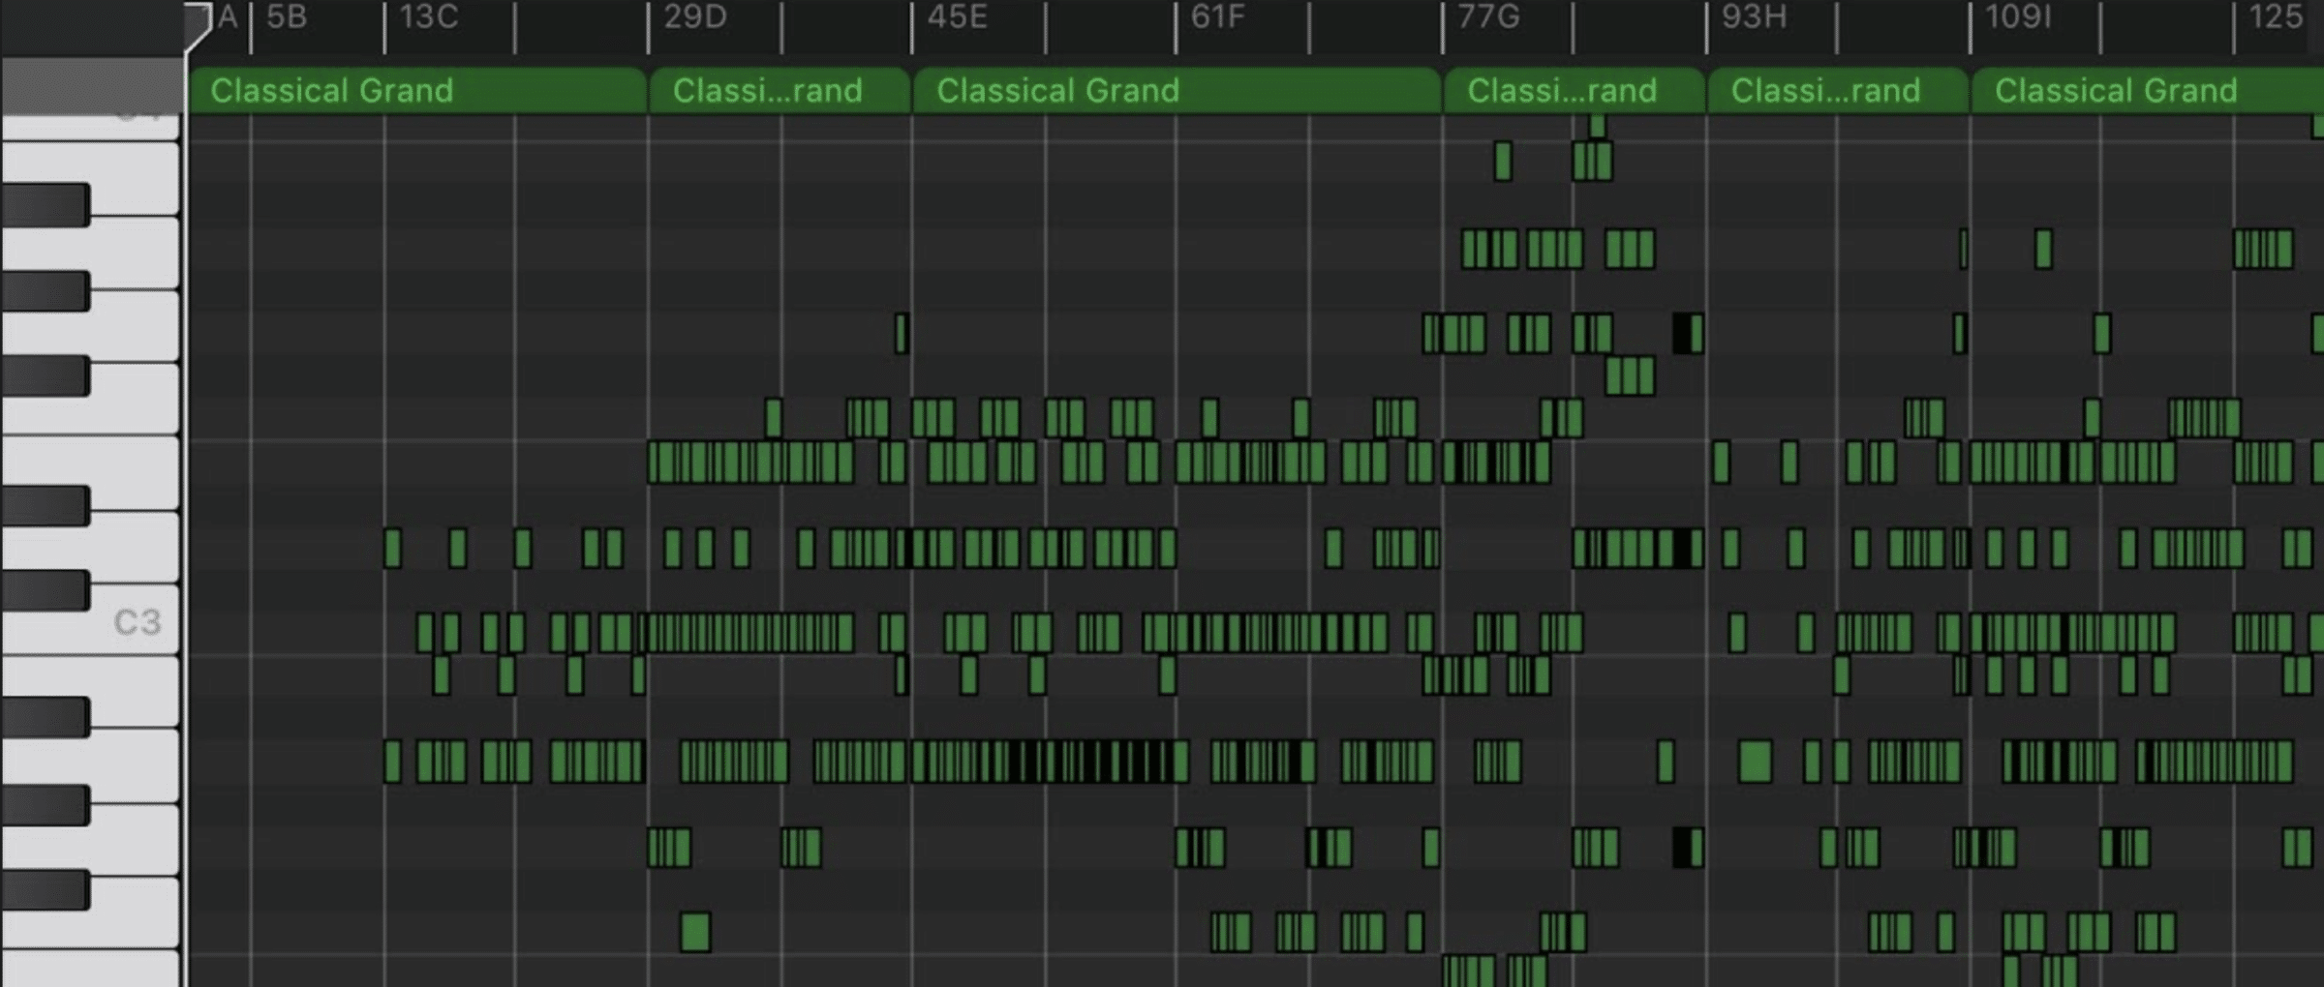Image resolution: width=2324 pixels, height=987 pixels.
Task: Play the C#3 black key above C3
Action: pos(46,589)
